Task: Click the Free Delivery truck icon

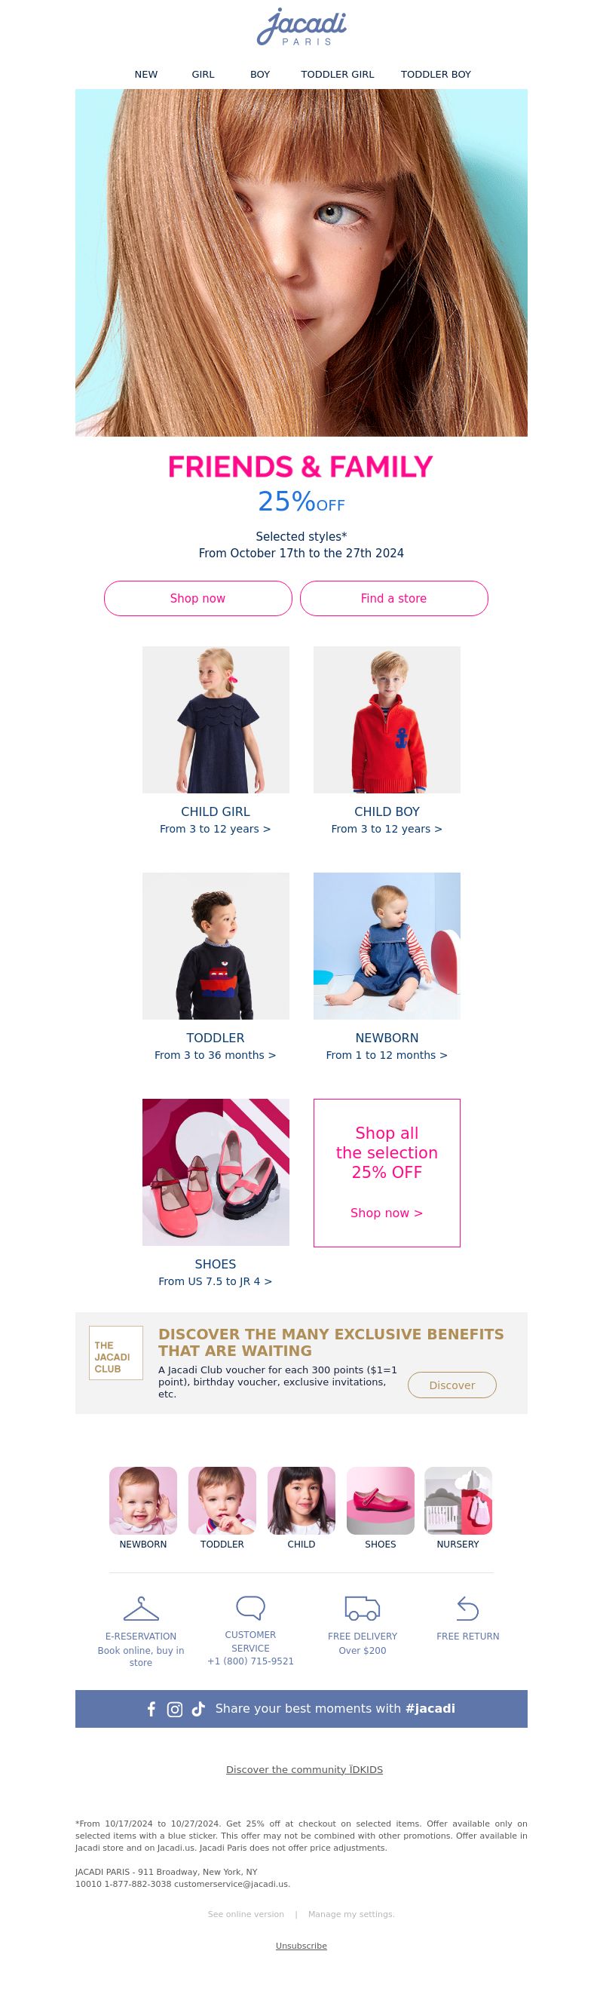Action: [362, 1608]
